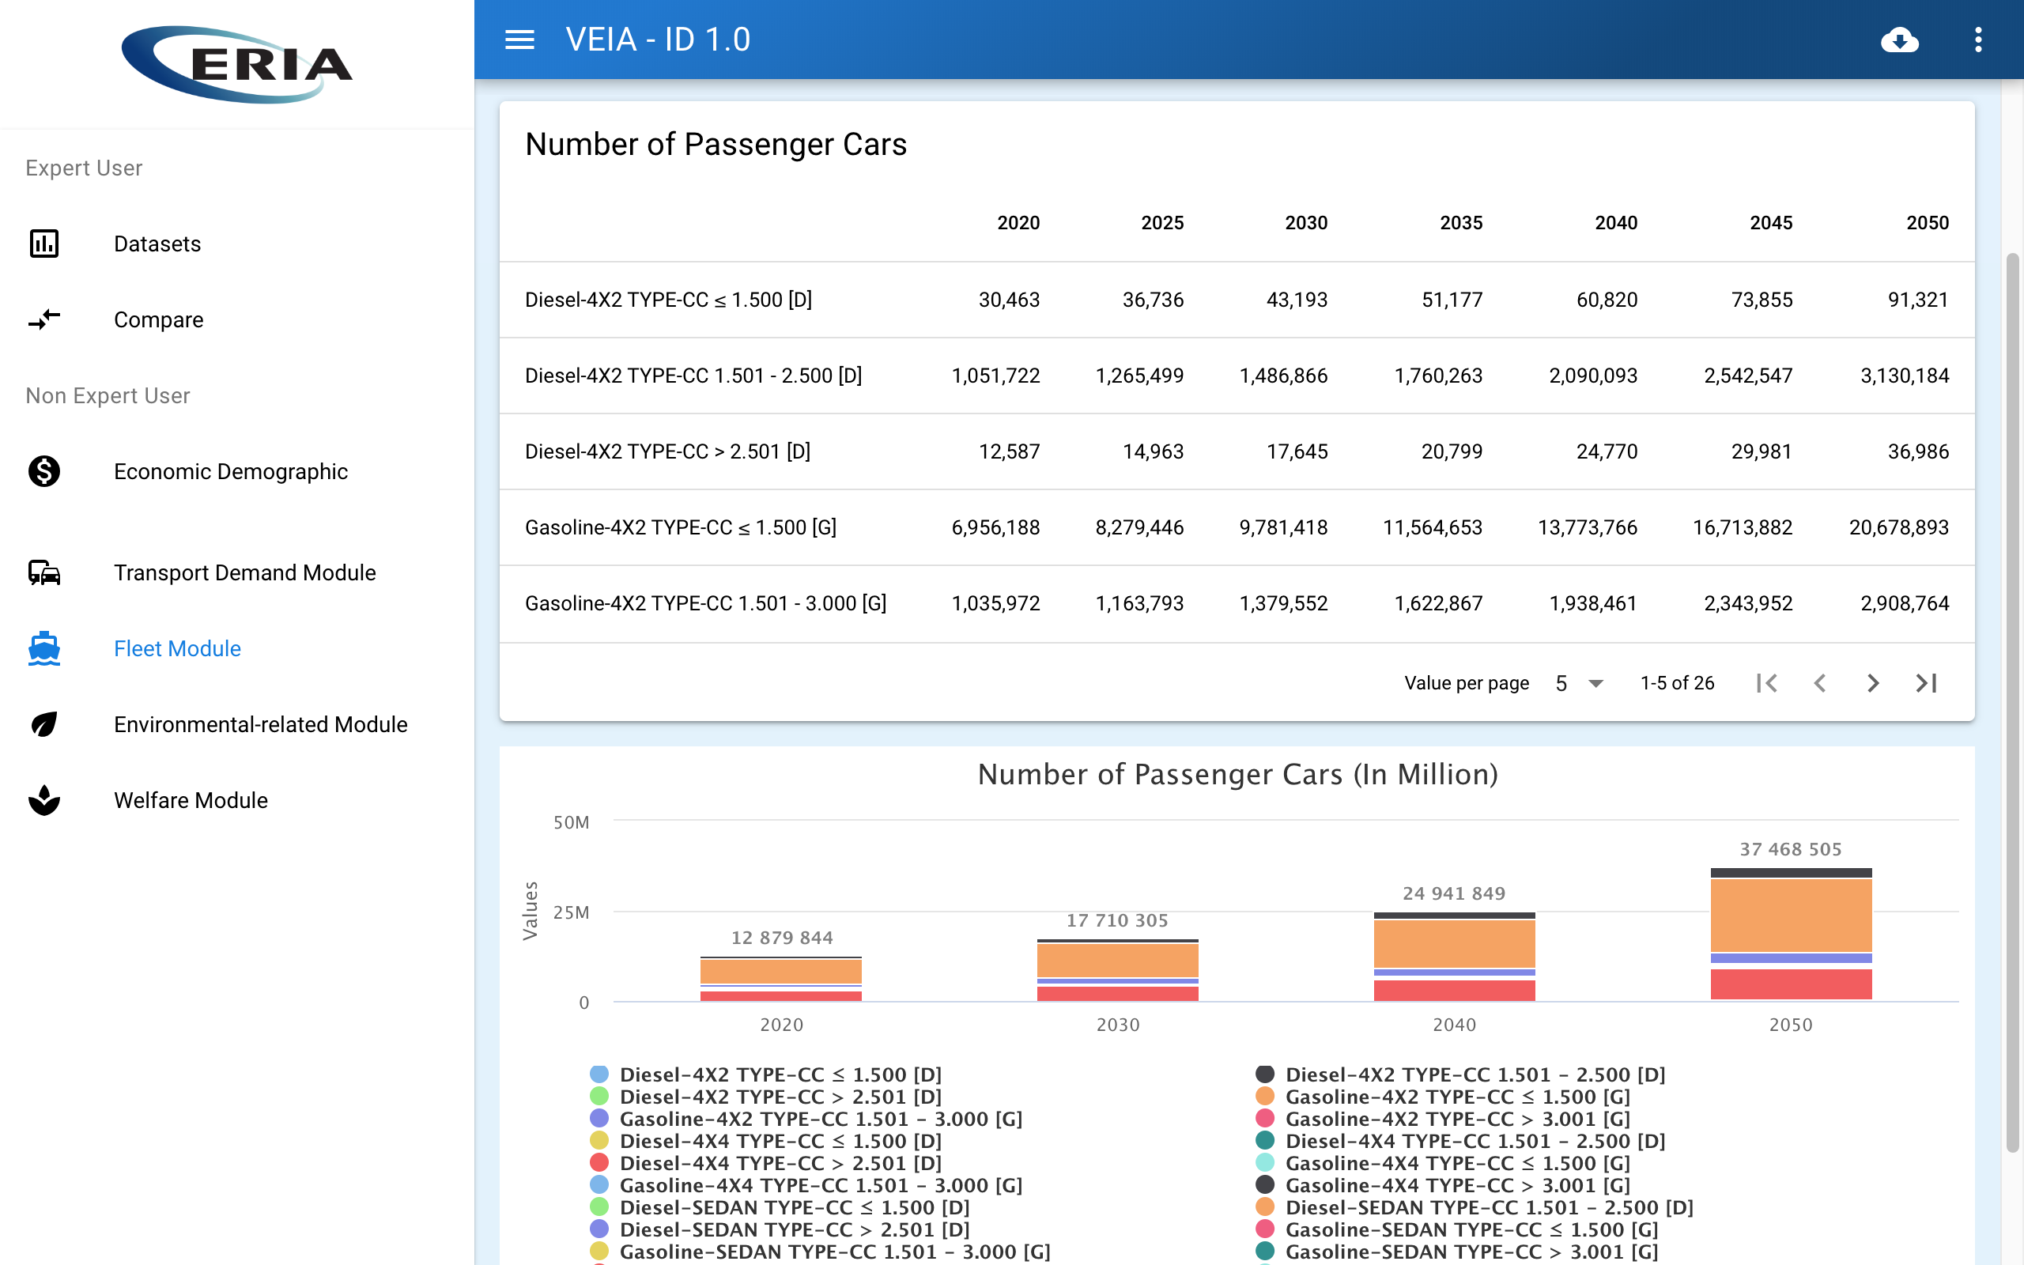This screenshot has height=1265, width=2024.
Task: Click the hamburger menu expander
Action: (x=520, y=40)
